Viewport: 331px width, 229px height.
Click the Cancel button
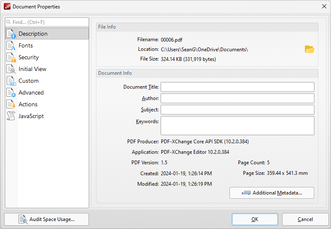click(x=305, y=219)
